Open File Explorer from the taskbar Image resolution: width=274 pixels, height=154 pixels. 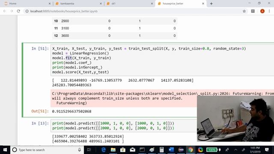[x=113, y=150]
